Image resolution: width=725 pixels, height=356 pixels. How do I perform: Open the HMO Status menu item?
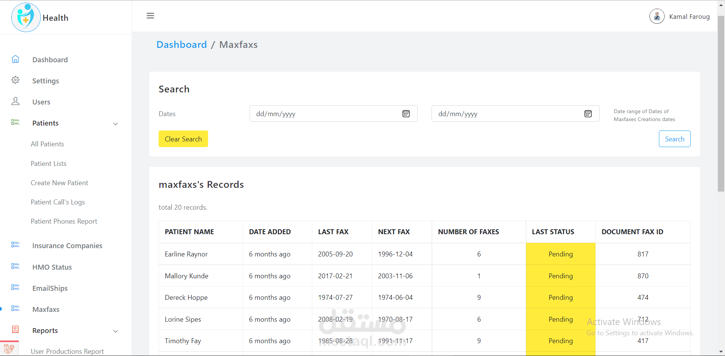click(52, 267)
